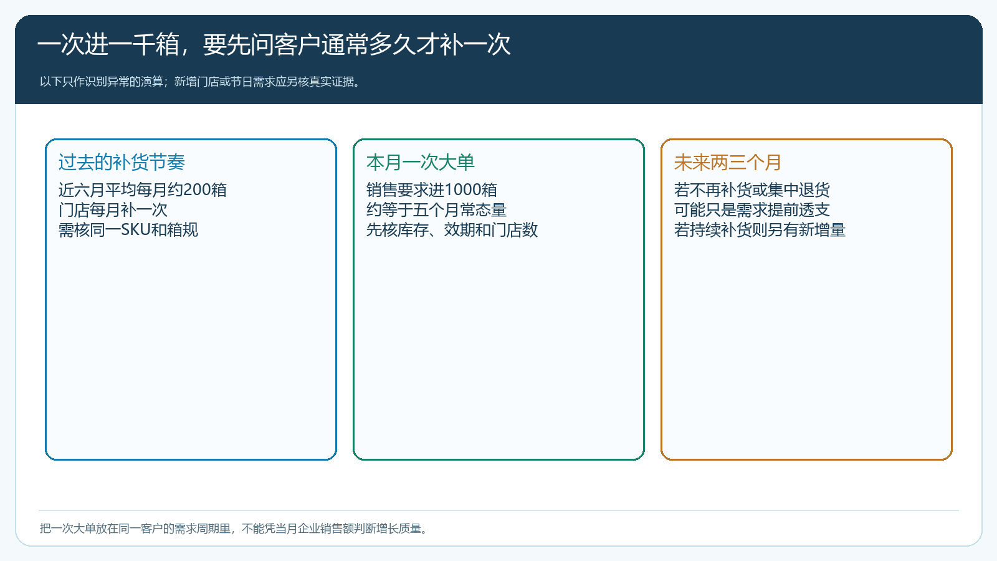Select the line 先核库存、效期和门店数
Image resolution: width=997 pixels, height=561 pixels.
(452, 229)
